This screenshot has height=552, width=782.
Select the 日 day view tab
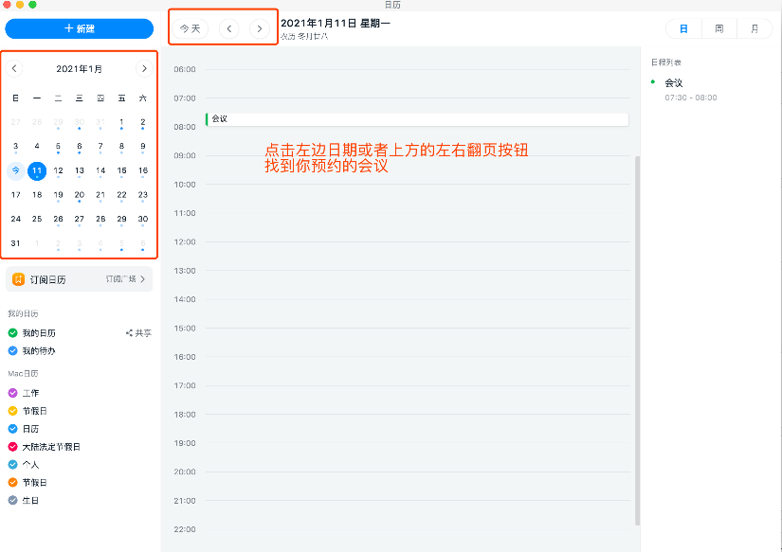click(x=683, y=29)
